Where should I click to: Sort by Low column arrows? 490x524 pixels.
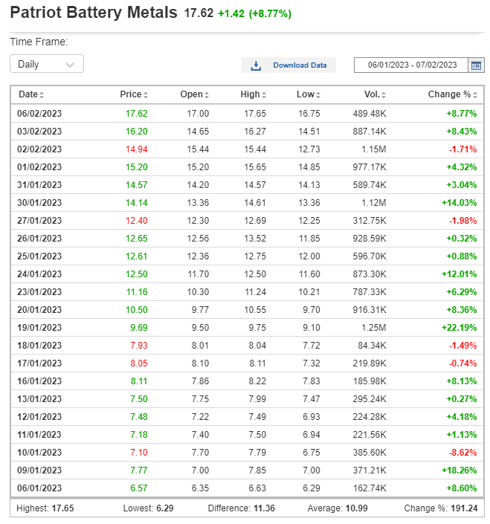tap(318, 95)
